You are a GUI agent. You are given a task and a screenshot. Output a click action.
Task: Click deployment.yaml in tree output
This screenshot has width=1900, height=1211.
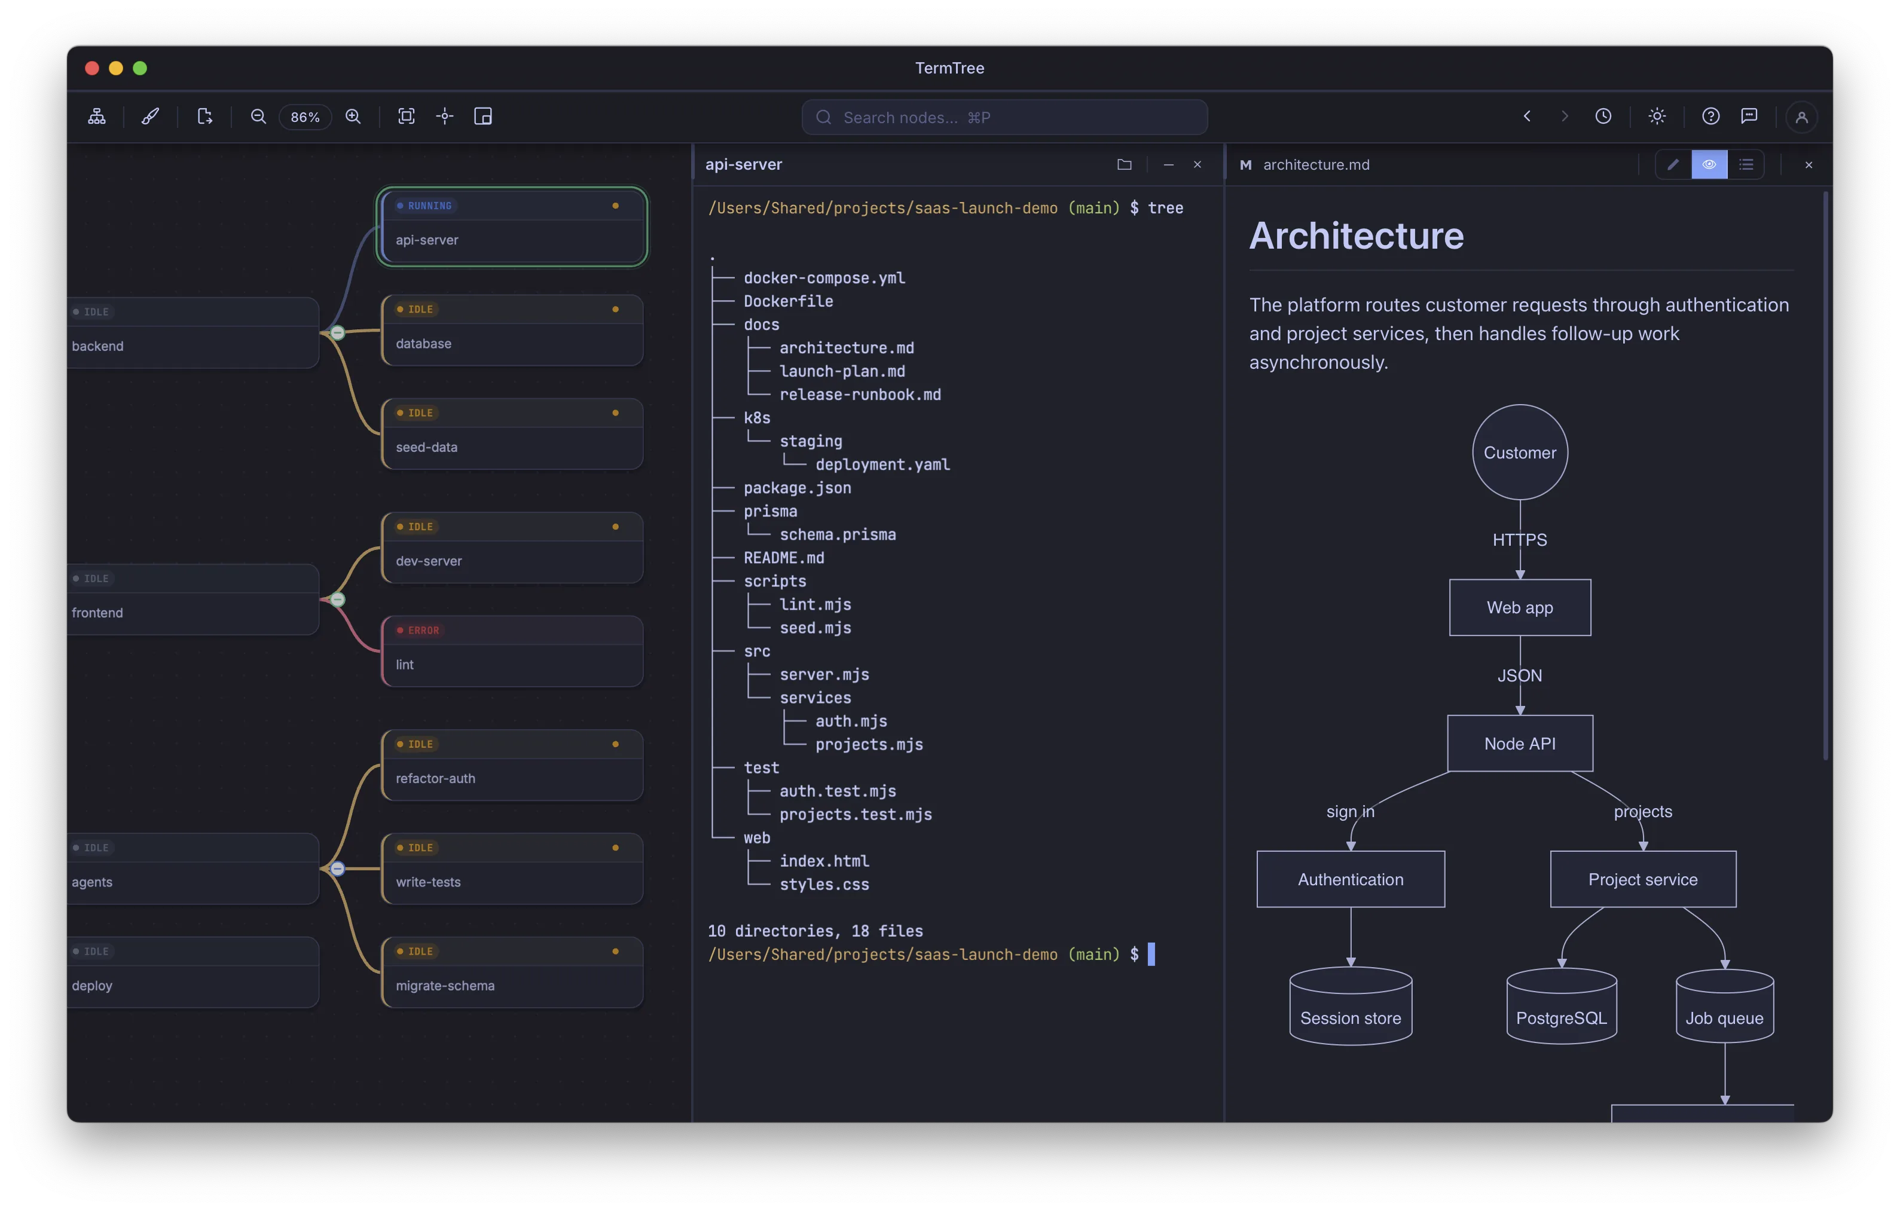tap(883, 464)
